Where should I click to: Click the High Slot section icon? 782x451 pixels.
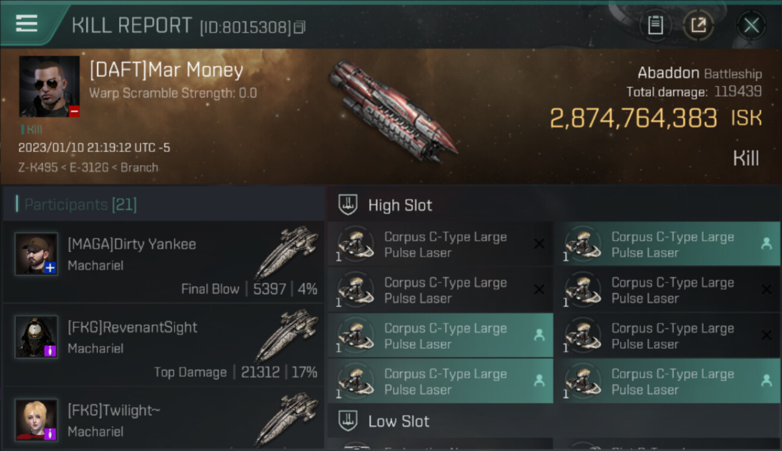[348, 205]
